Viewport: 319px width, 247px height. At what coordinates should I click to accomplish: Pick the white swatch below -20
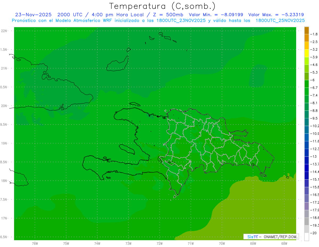coord(307,237)
